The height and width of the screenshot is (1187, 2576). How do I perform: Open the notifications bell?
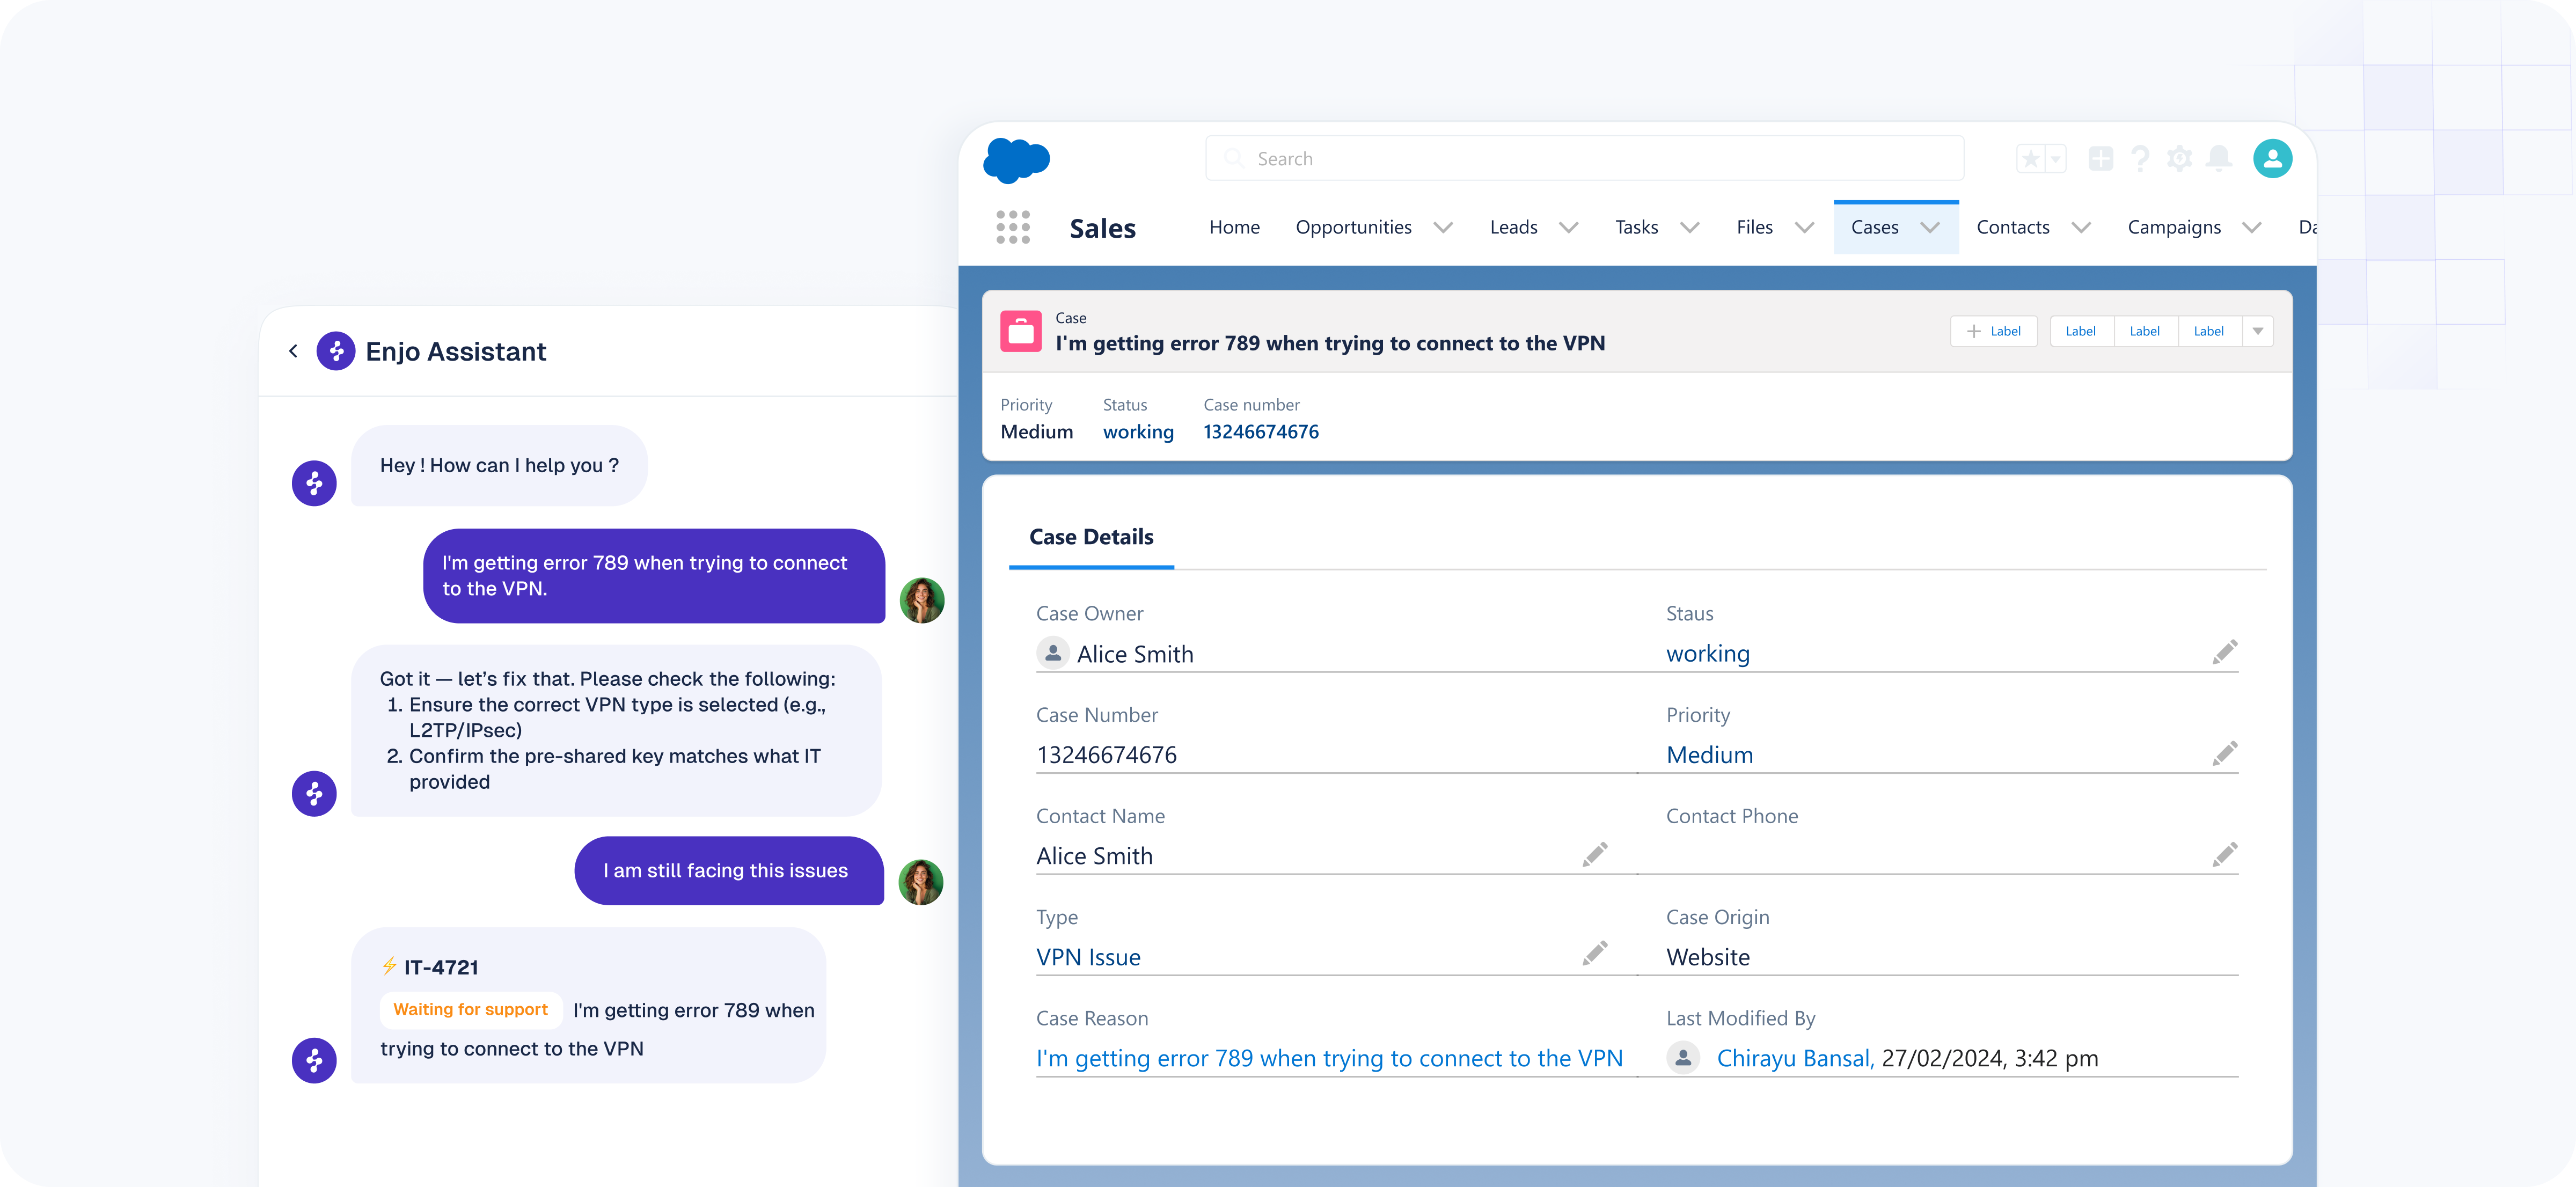click(x=2219, y=158)
